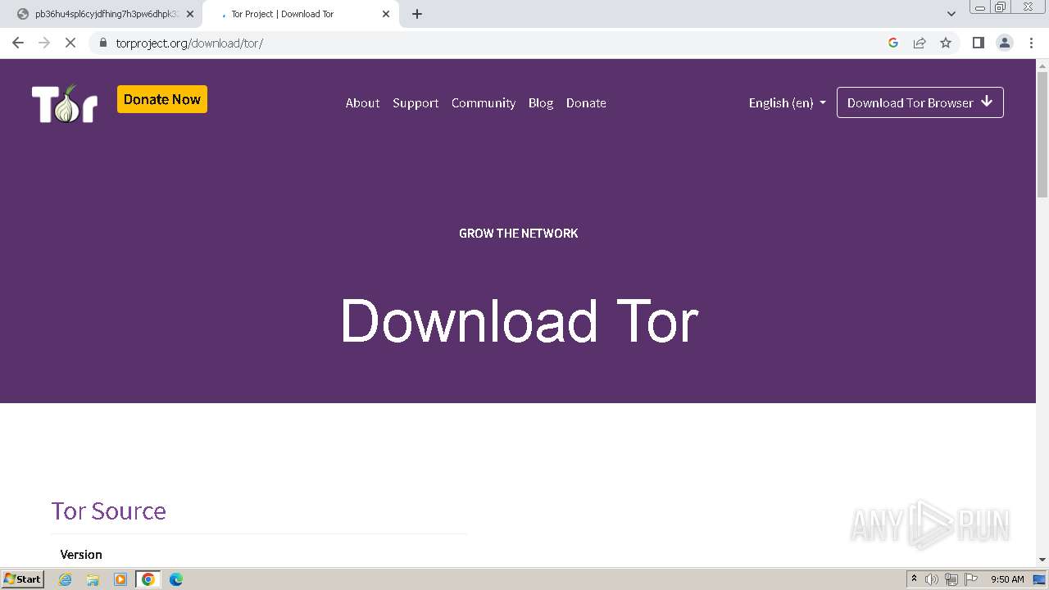Launch Microsoft Edge from taskbar
The width and height of the screenshot is (1049, 590).
(x=176, y=579)
